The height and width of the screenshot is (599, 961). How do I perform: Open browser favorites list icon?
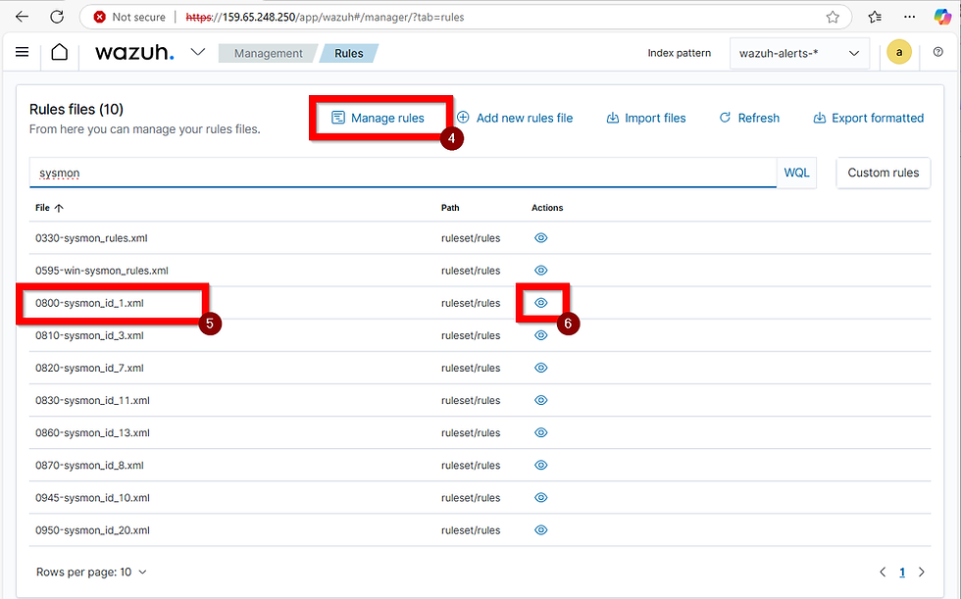point(875,17)
